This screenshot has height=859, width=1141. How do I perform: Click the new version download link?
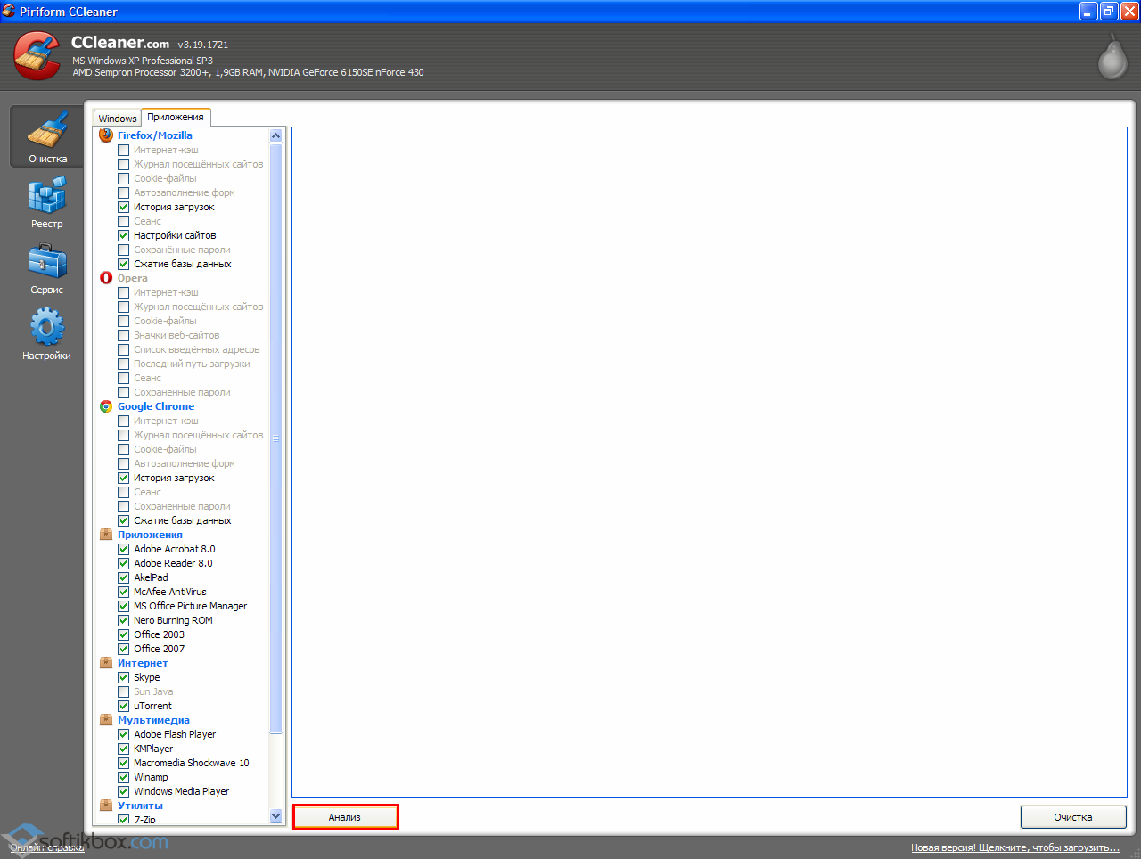tap(1014, 847)
